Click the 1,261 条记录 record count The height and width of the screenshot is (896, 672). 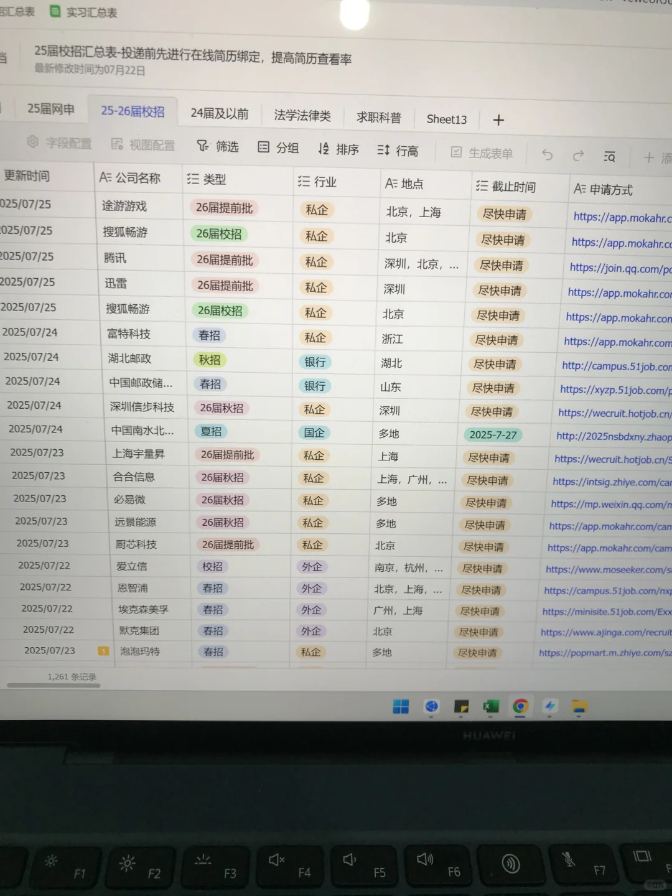click(x=72, y=677)
